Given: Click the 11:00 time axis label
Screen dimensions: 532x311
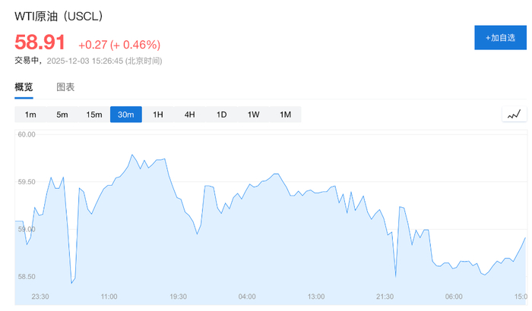Looking at the screenshot, I should pos(109,297).
